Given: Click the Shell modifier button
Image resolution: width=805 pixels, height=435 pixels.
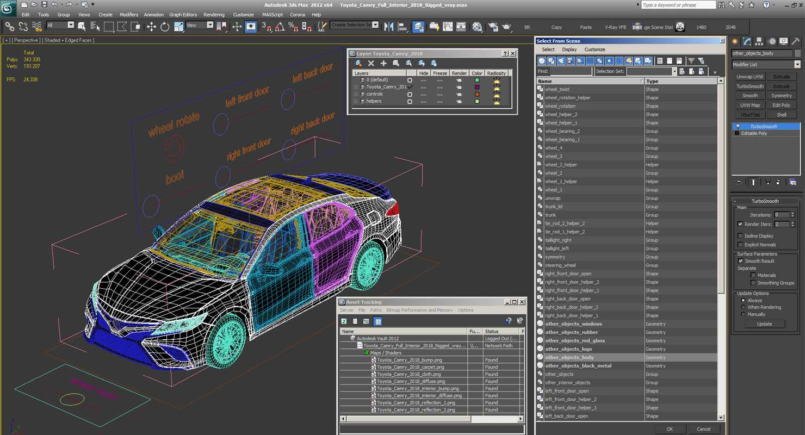Looking at the screenshot, I should click(x=782, y=115).
